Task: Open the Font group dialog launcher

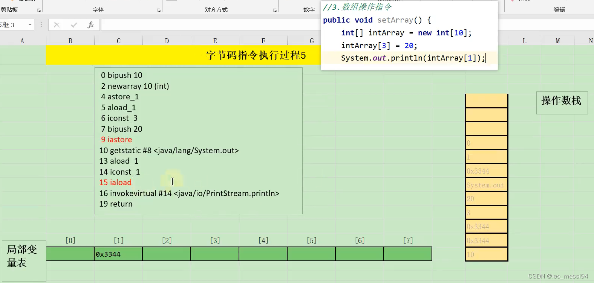Action: click(x=159, y=10)
